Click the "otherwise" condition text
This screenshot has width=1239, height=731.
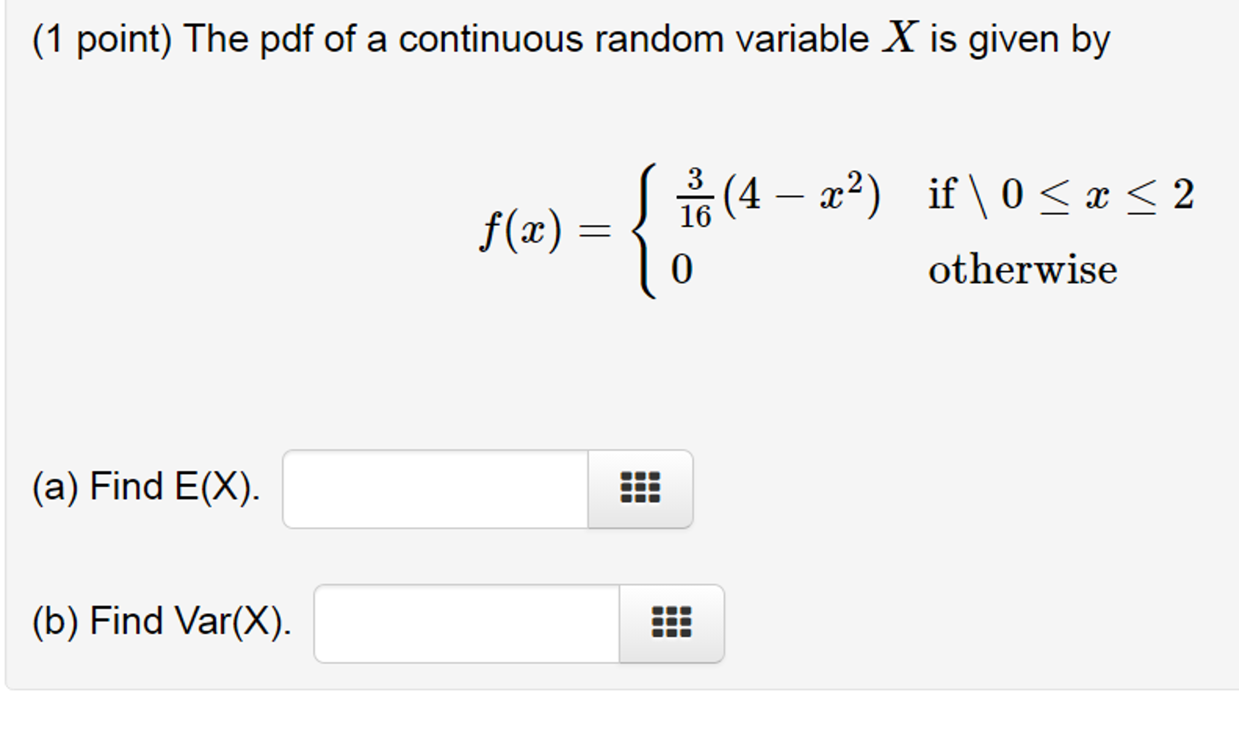point(1023,269)
